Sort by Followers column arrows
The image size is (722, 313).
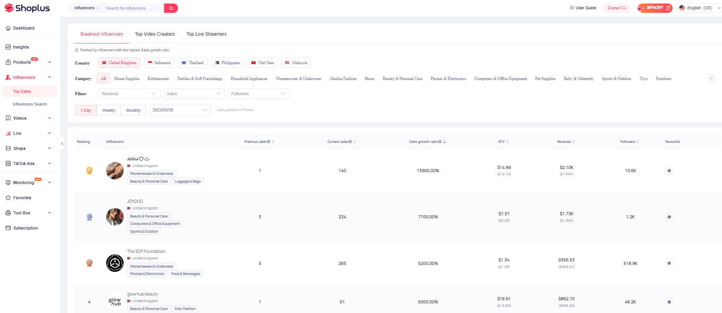click(638, 142)
